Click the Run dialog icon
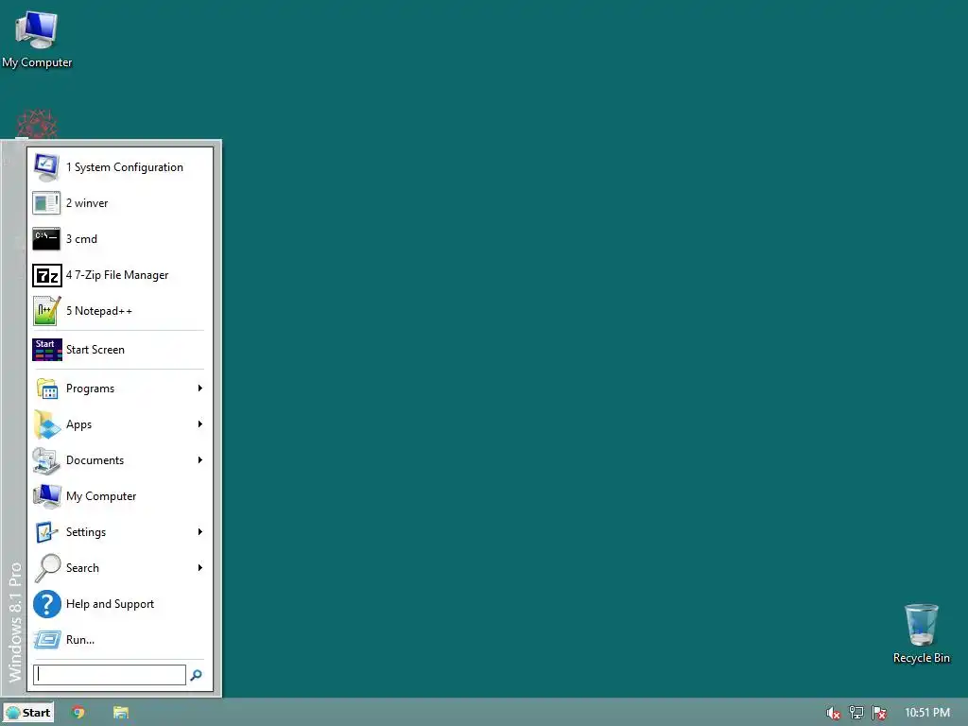 (x=47, y=640)
